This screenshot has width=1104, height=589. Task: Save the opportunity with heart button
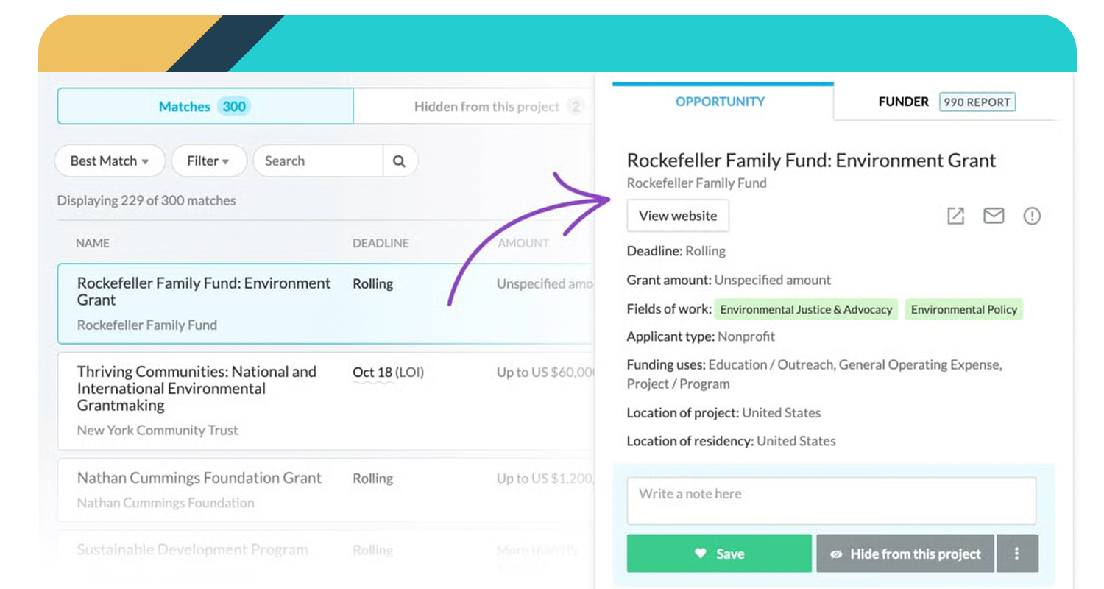point(719,554)
